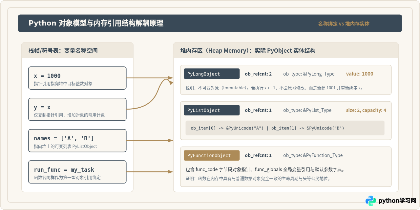This screenshot has width=420, height=210.
Task: Click the Immutable explanation note starting '说明：不可变对象'
Action: 275,88
